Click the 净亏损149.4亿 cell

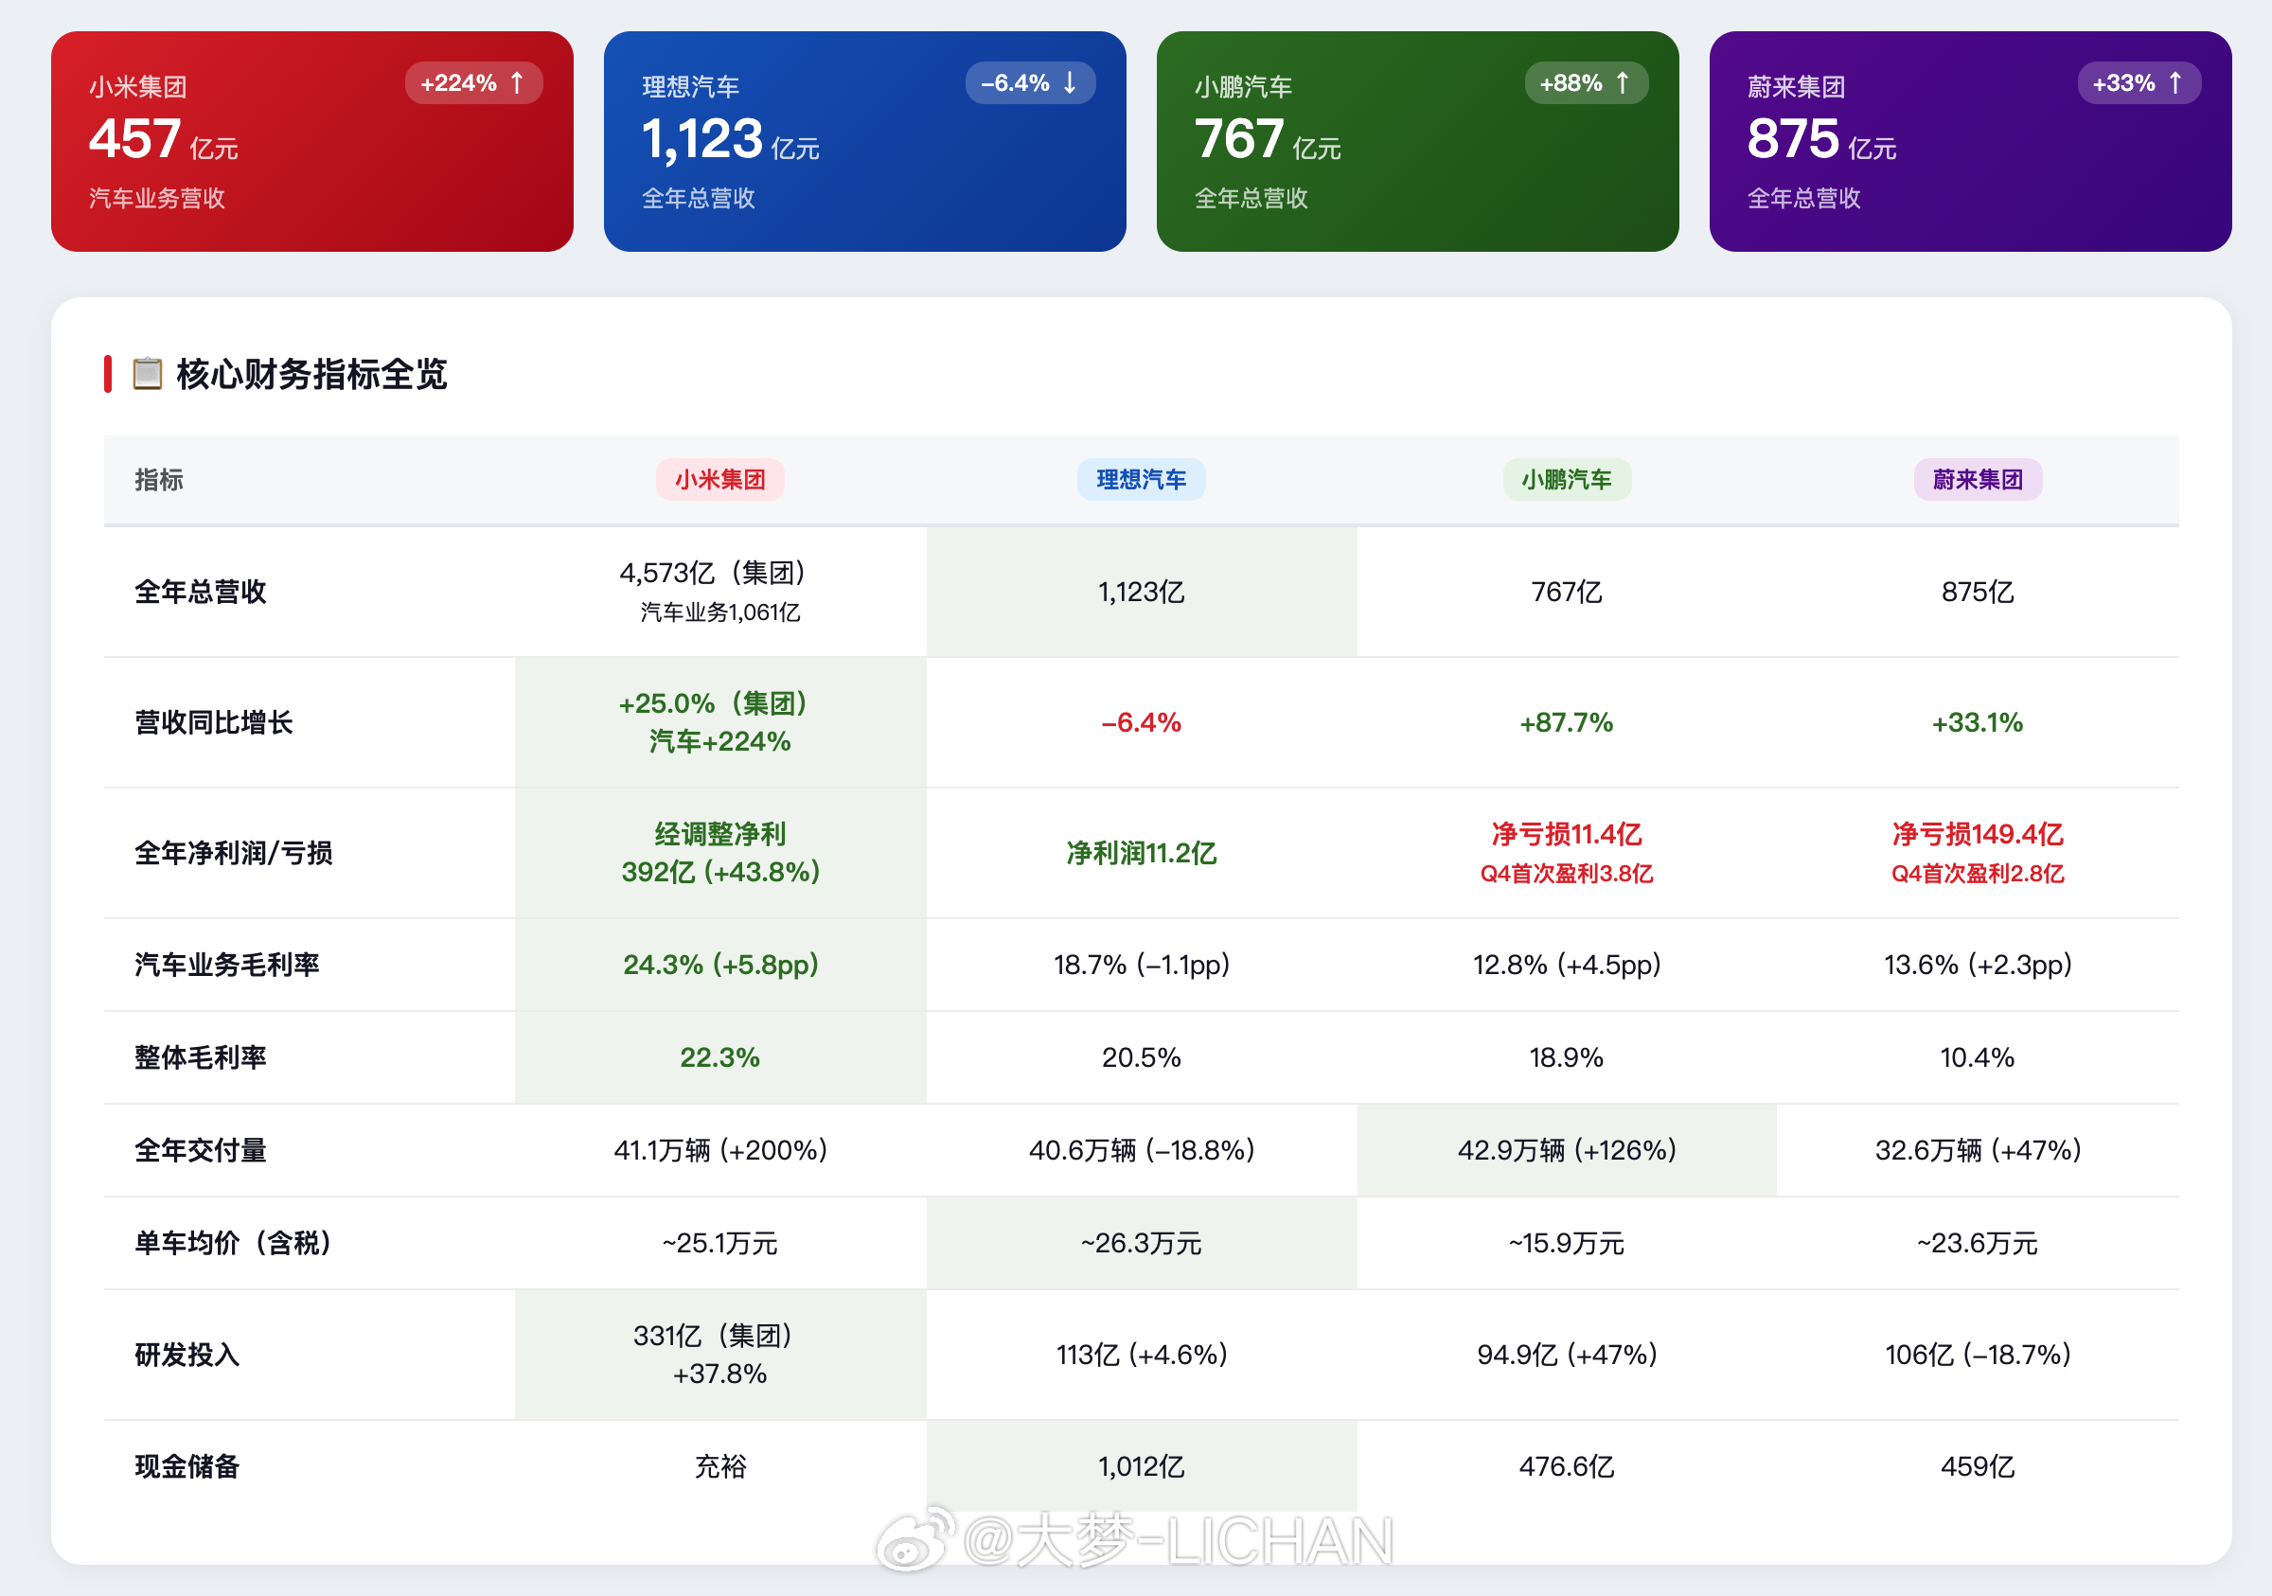(1978, 834)
